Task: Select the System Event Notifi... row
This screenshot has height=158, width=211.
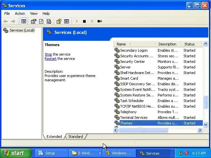Action: coord(158,90)
